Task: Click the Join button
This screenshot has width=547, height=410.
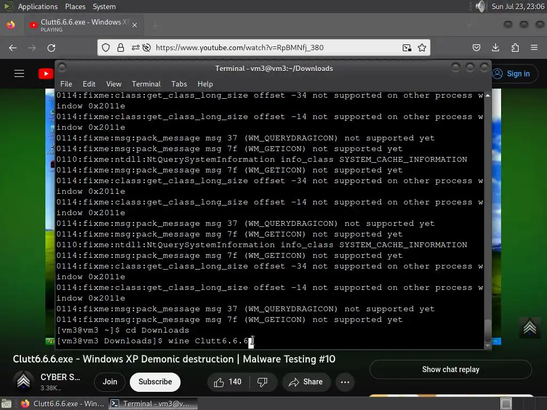Action: [x=110, y=382]
